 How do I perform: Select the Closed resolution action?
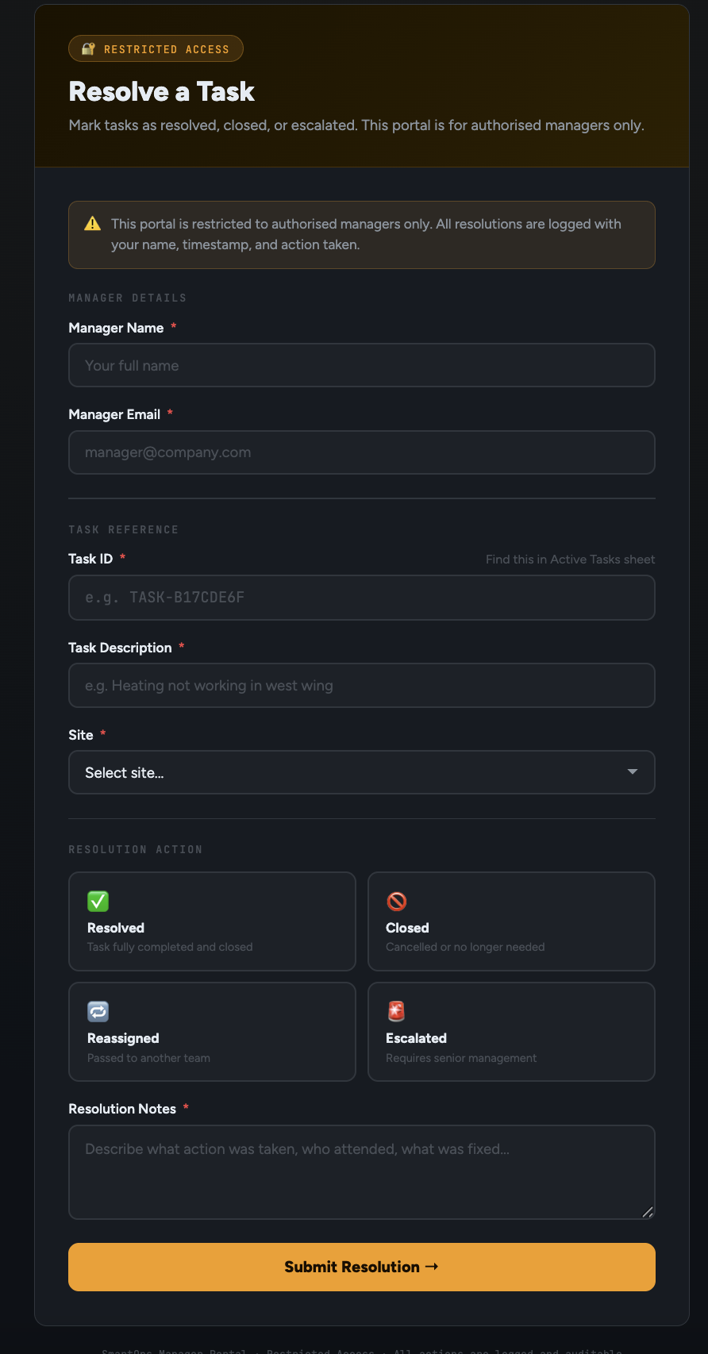pos(510,921)
